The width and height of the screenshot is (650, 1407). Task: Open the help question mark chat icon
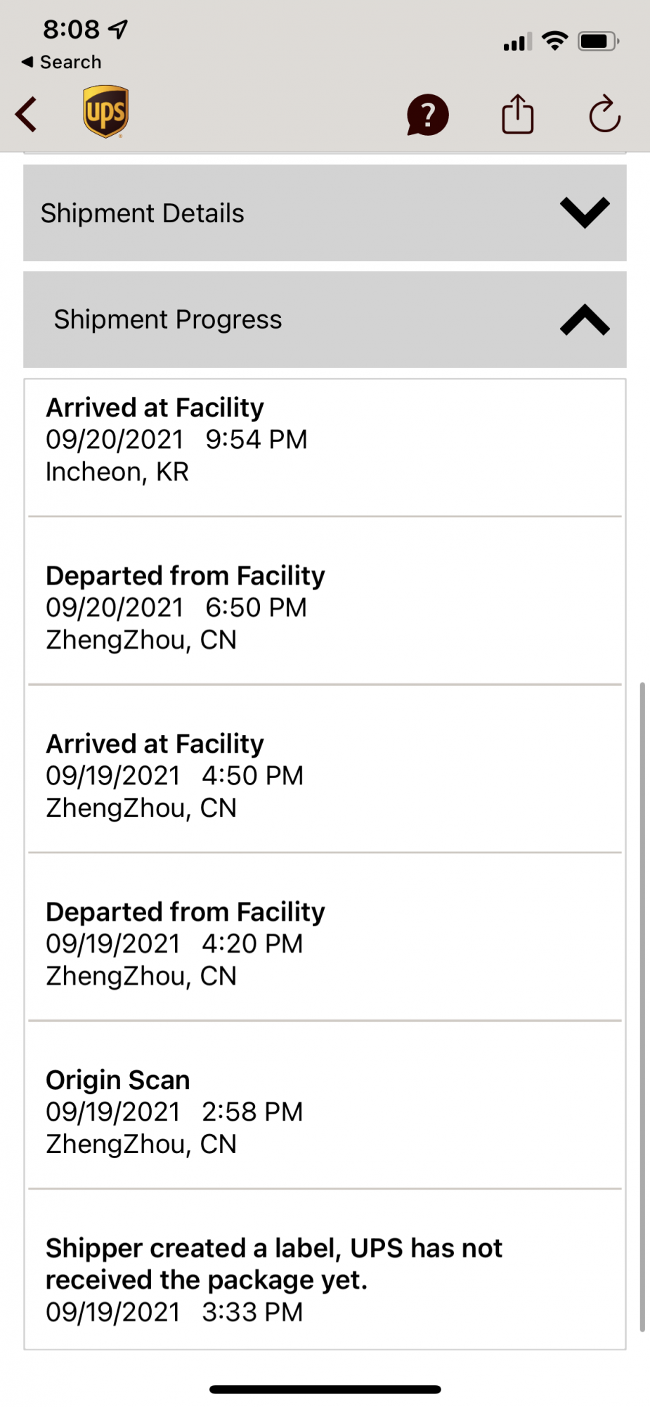(x=427, y=115)
